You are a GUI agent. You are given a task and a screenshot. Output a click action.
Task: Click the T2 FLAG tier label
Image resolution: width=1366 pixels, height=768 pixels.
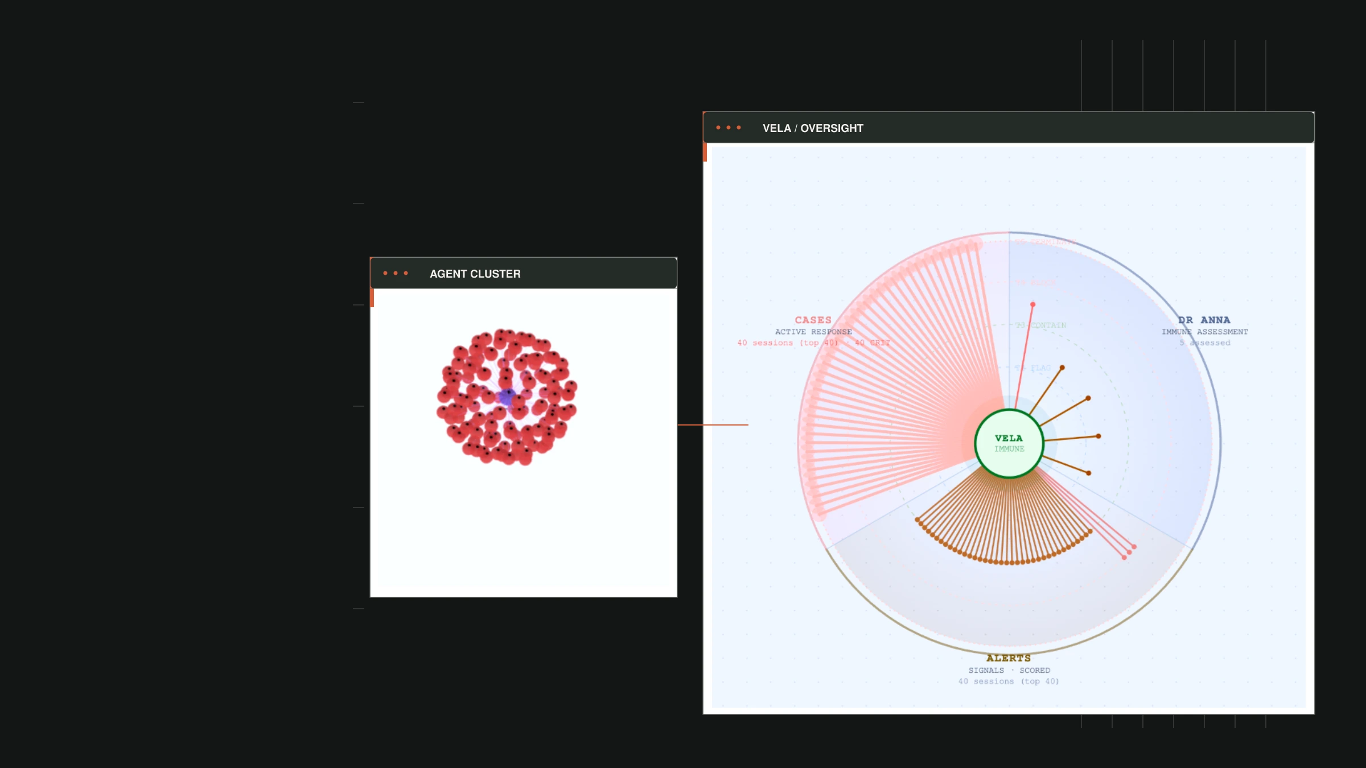1033,368
